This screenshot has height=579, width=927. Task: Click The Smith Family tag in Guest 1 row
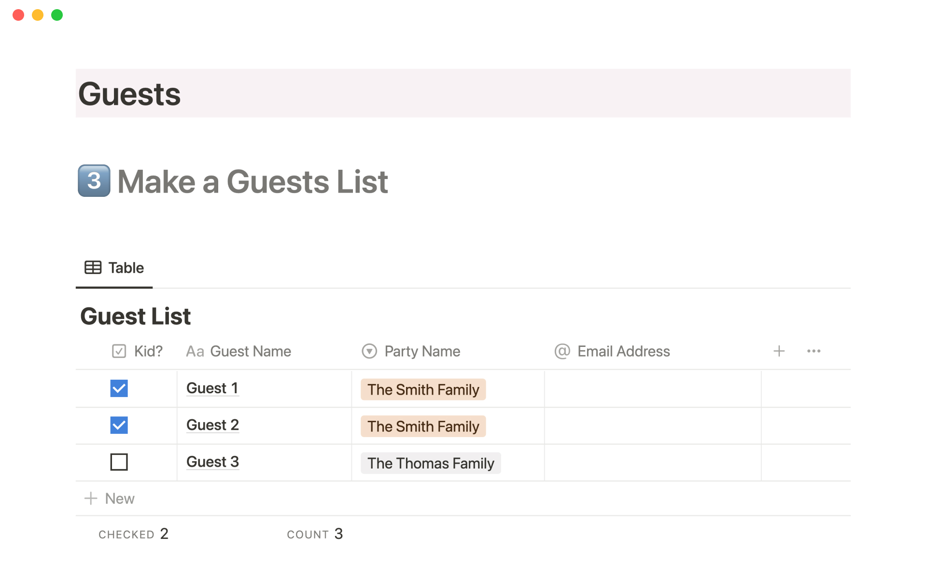pyautogui.click(x=423, y=390)
